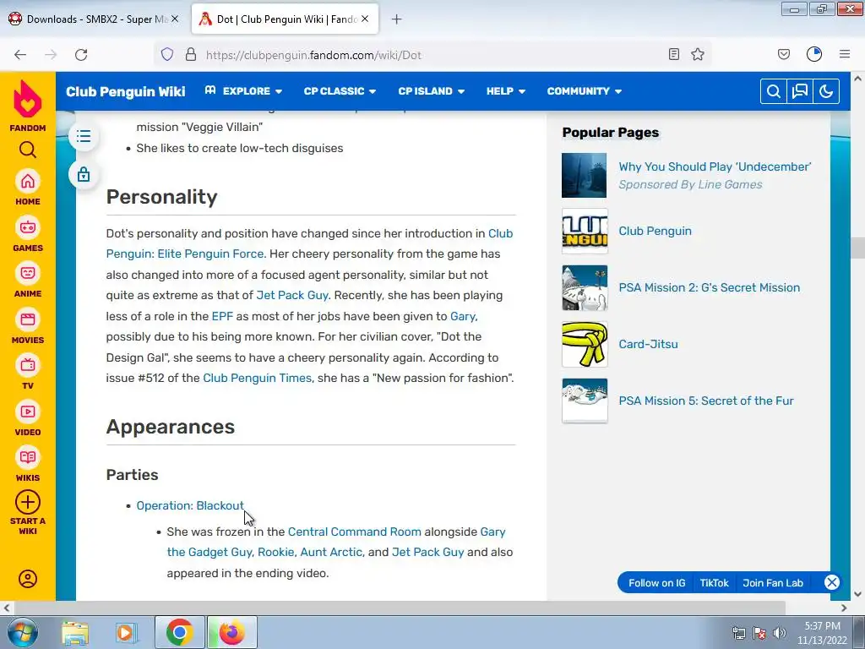Screen dimensions: 865x649
Task: Open the TV section icon
Action: pos(28,365)
